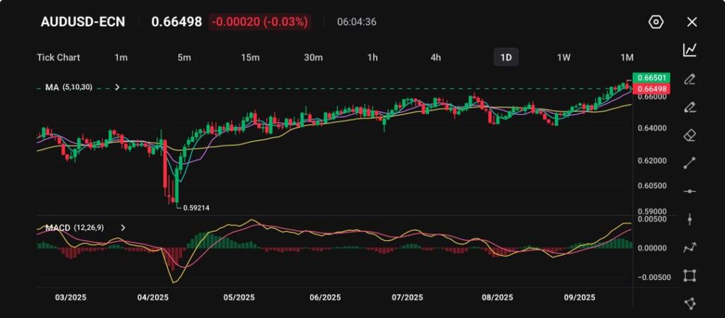Screen dimensions: 725x318
Task: Expand the MACD (12,26,9) indicator chevron
Action: pos(122,228)
